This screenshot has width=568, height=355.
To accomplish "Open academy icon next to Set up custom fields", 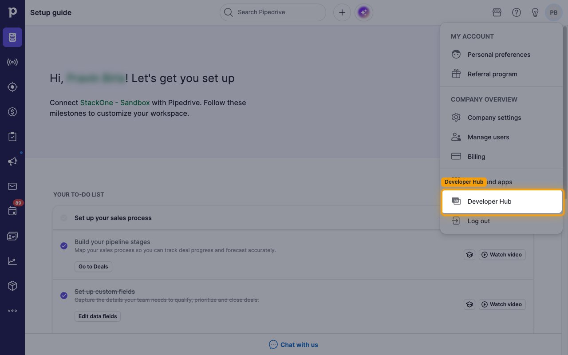I will tap(469, 304).
